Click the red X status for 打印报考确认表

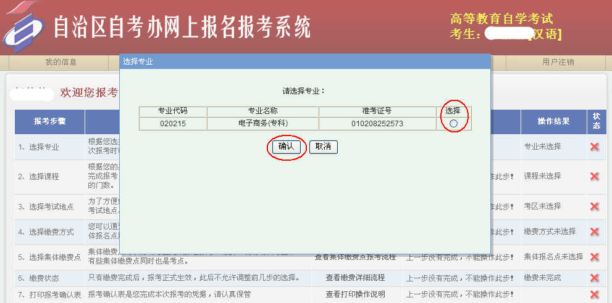(595, 294)
